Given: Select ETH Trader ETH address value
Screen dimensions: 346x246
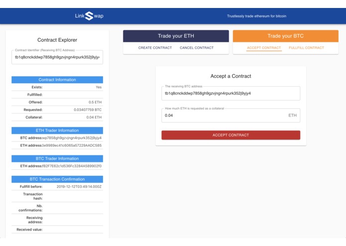Looking at the screenshot, I should pyautogui.click(x=72, y=145).
